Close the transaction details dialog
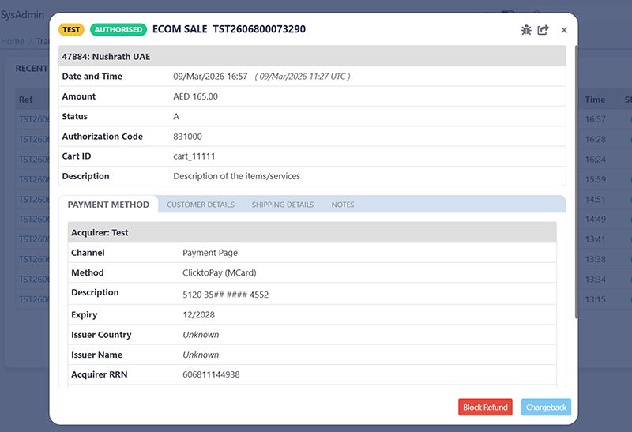632x432 pixels. click(x=564, y=30)
